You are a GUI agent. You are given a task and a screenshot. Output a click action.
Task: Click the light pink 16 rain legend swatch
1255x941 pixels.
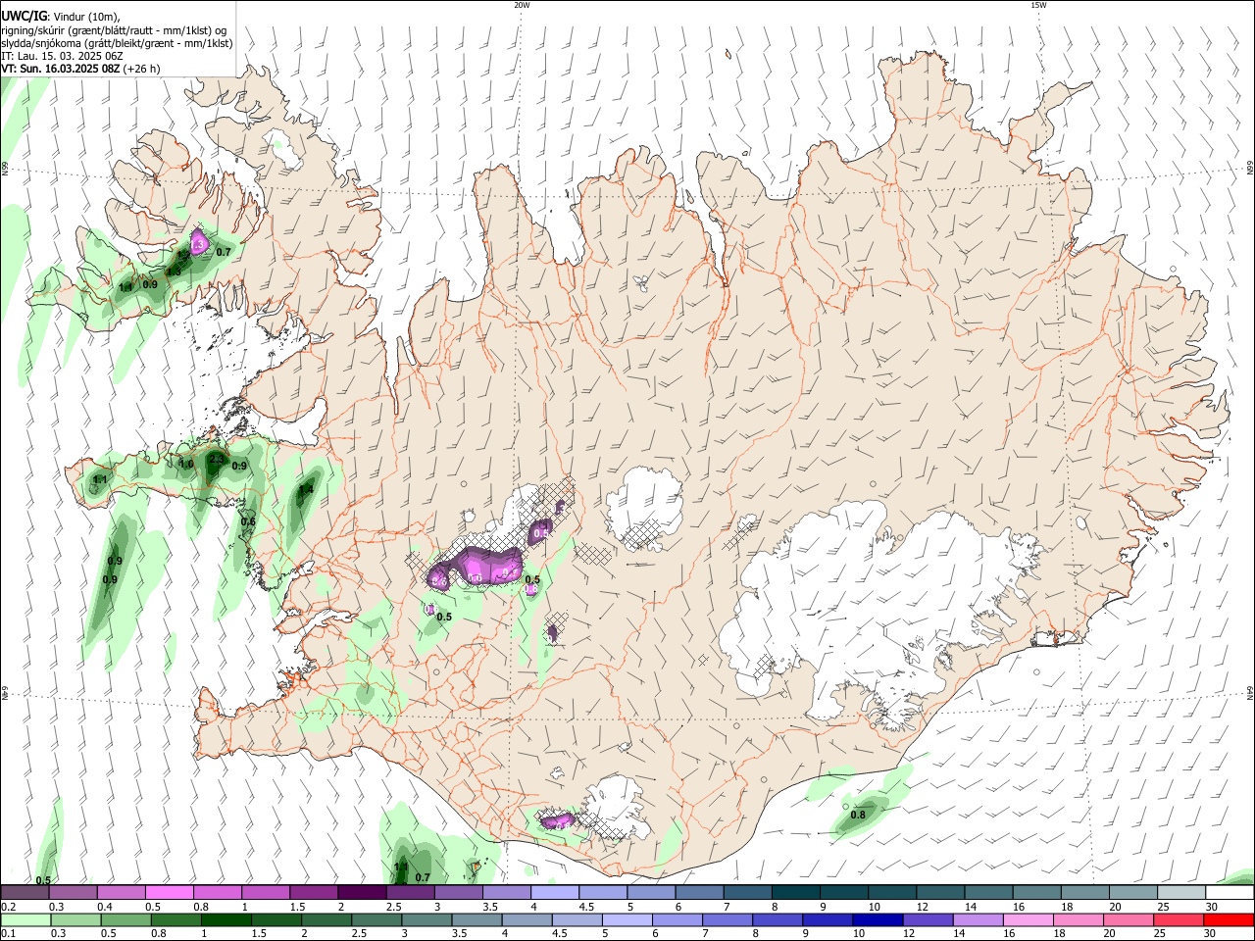click(1029, 919)
